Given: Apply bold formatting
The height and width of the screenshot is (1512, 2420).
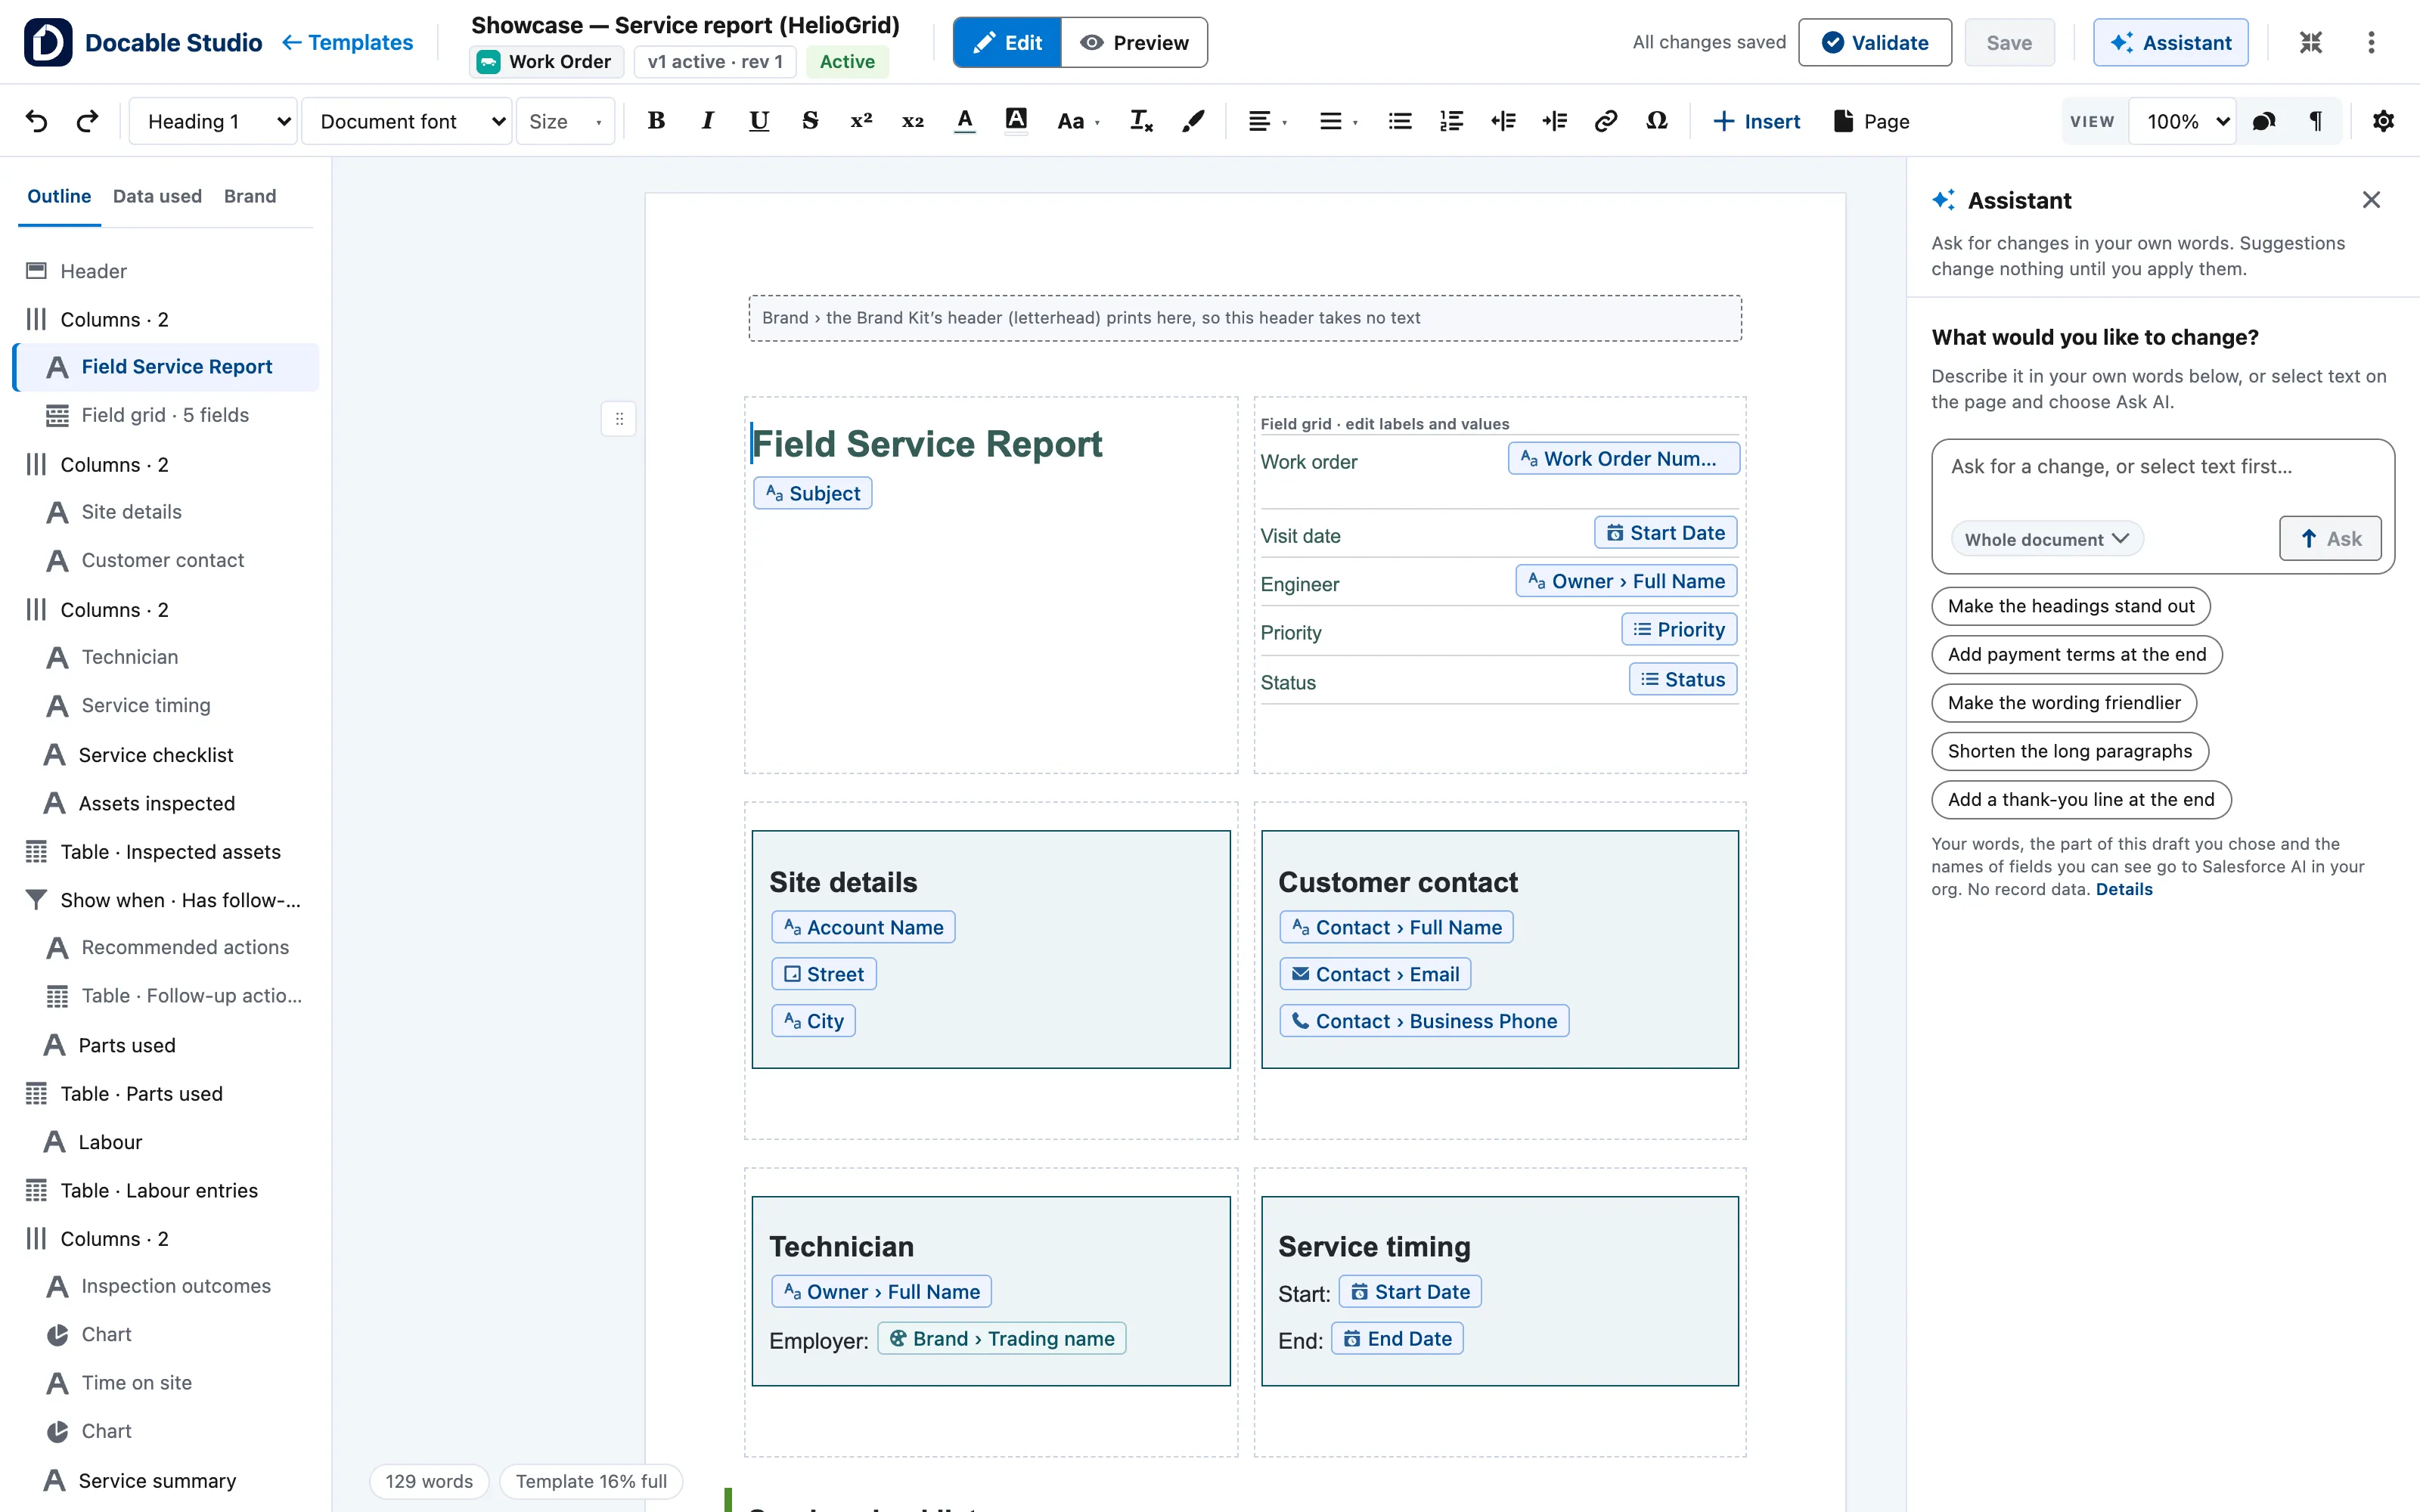Looking at the screenshot, I should (x=656, y=121).
